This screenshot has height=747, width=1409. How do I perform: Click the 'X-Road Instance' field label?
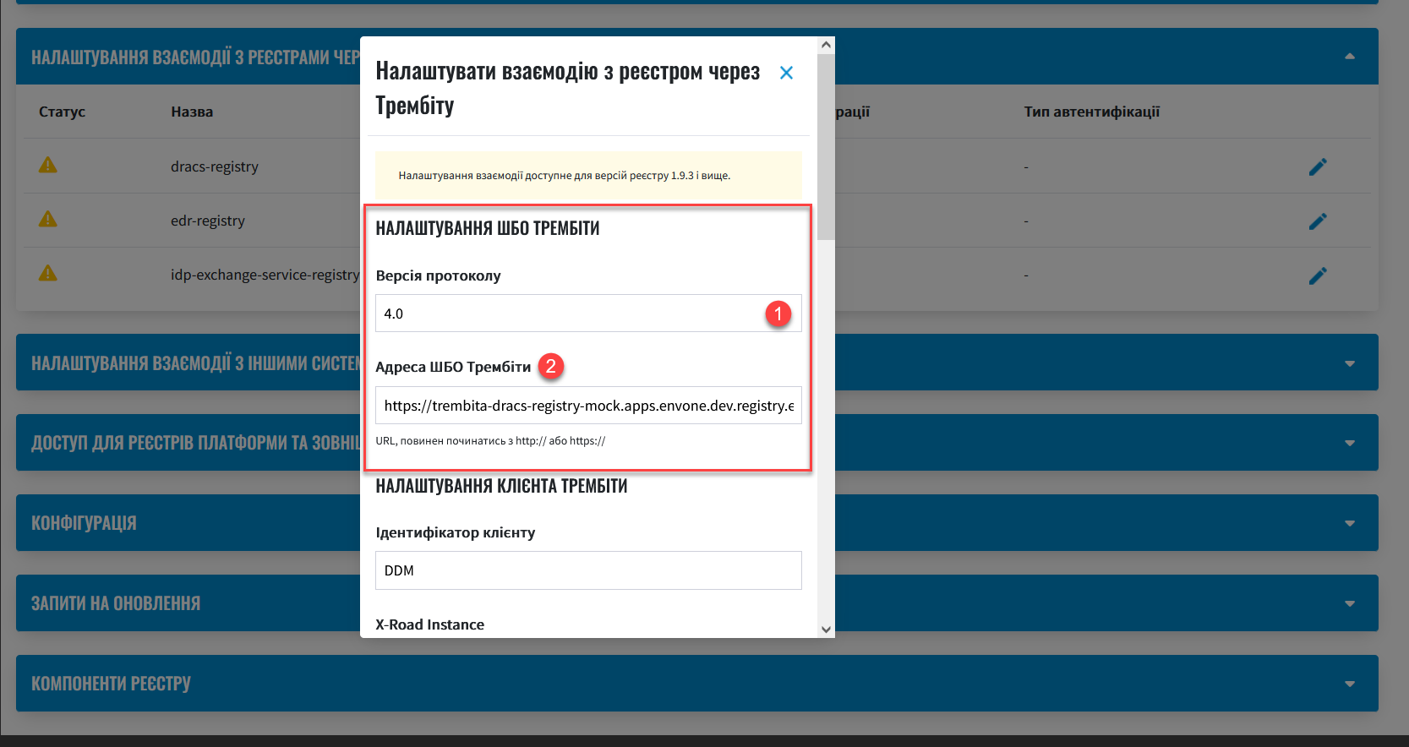pyautogui.click(x=429, y=624)
